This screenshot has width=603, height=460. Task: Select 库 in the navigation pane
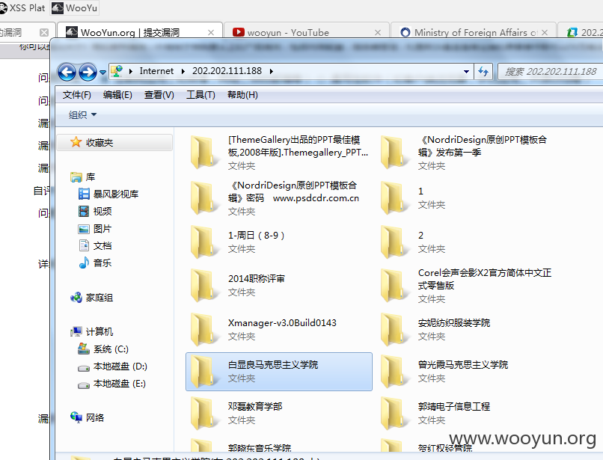(90, 177)
